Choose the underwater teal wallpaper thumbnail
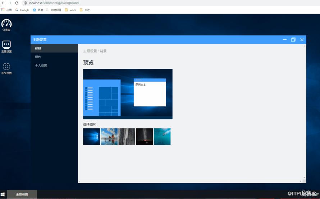This screenshot has width=320, height=199. pyautogui.click(x=162, y=136)
